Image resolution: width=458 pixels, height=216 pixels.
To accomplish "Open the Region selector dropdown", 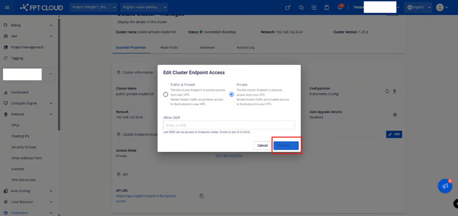I will 144,7.
